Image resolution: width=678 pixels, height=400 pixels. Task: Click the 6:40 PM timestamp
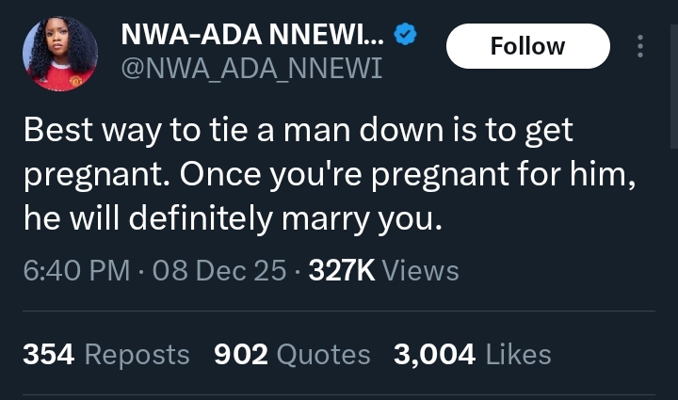tap(76, 271)
